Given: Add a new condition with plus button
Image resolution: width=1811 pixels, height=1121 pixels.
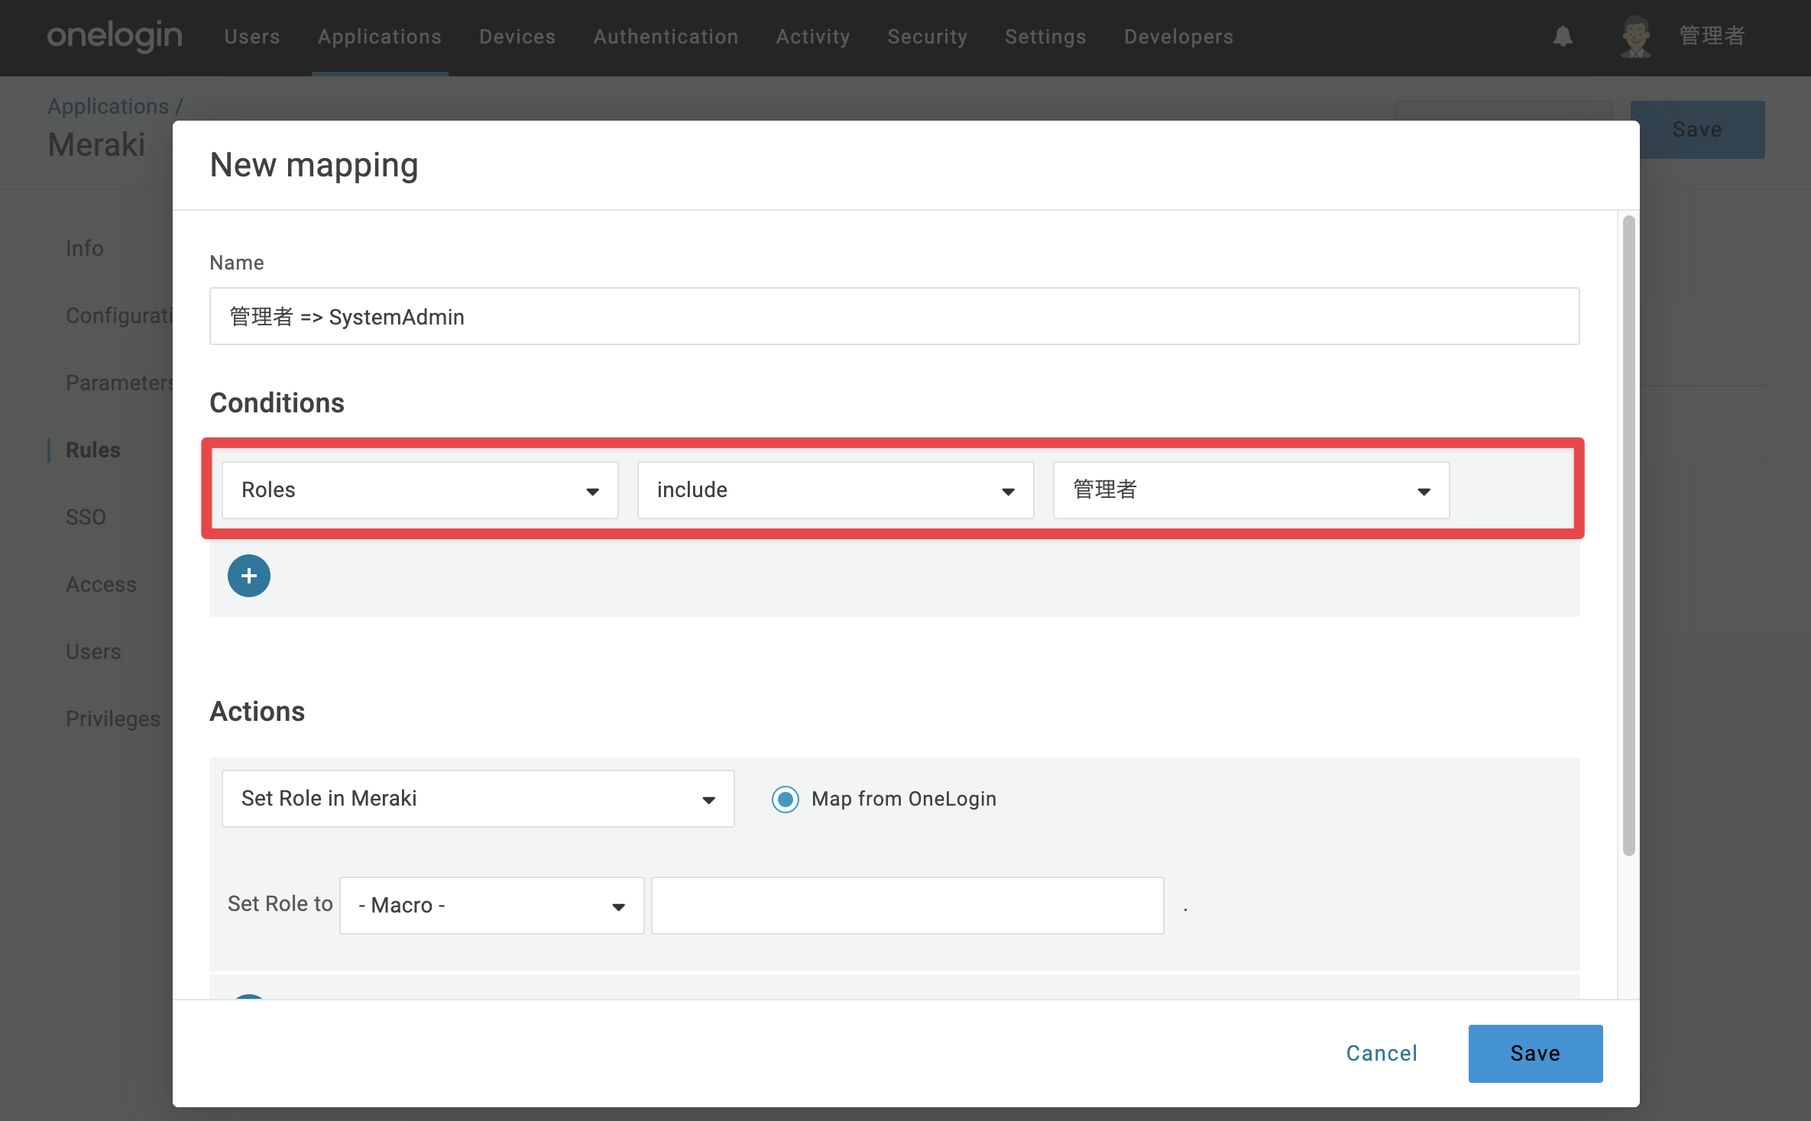Looking at the screenshot, I should [x=249, y=576].
